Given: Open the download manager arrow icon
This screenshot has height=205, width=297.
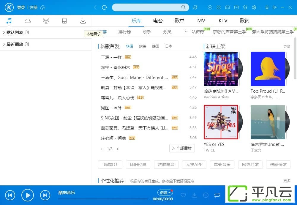Looking at the screenshot, I should (x=83, y=21).
